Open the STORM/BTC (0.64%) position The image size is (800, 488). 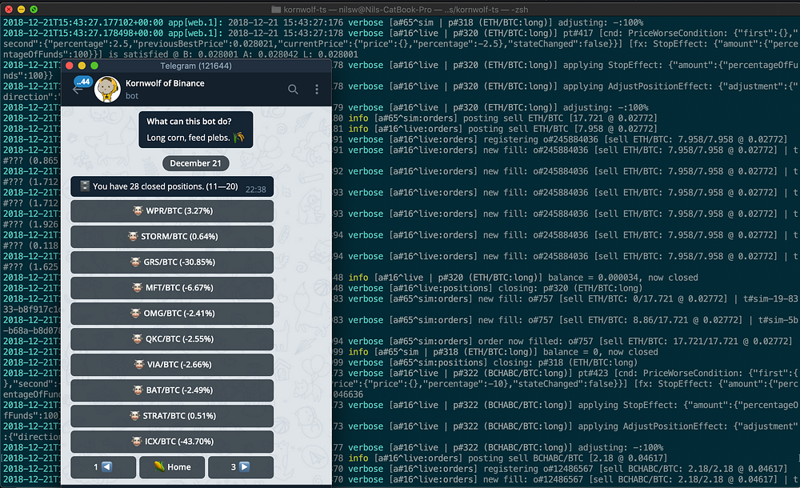(172, 236)
